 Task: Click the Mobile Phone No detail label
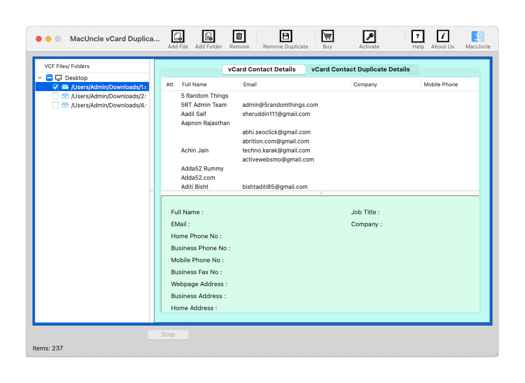click(197, 260)
